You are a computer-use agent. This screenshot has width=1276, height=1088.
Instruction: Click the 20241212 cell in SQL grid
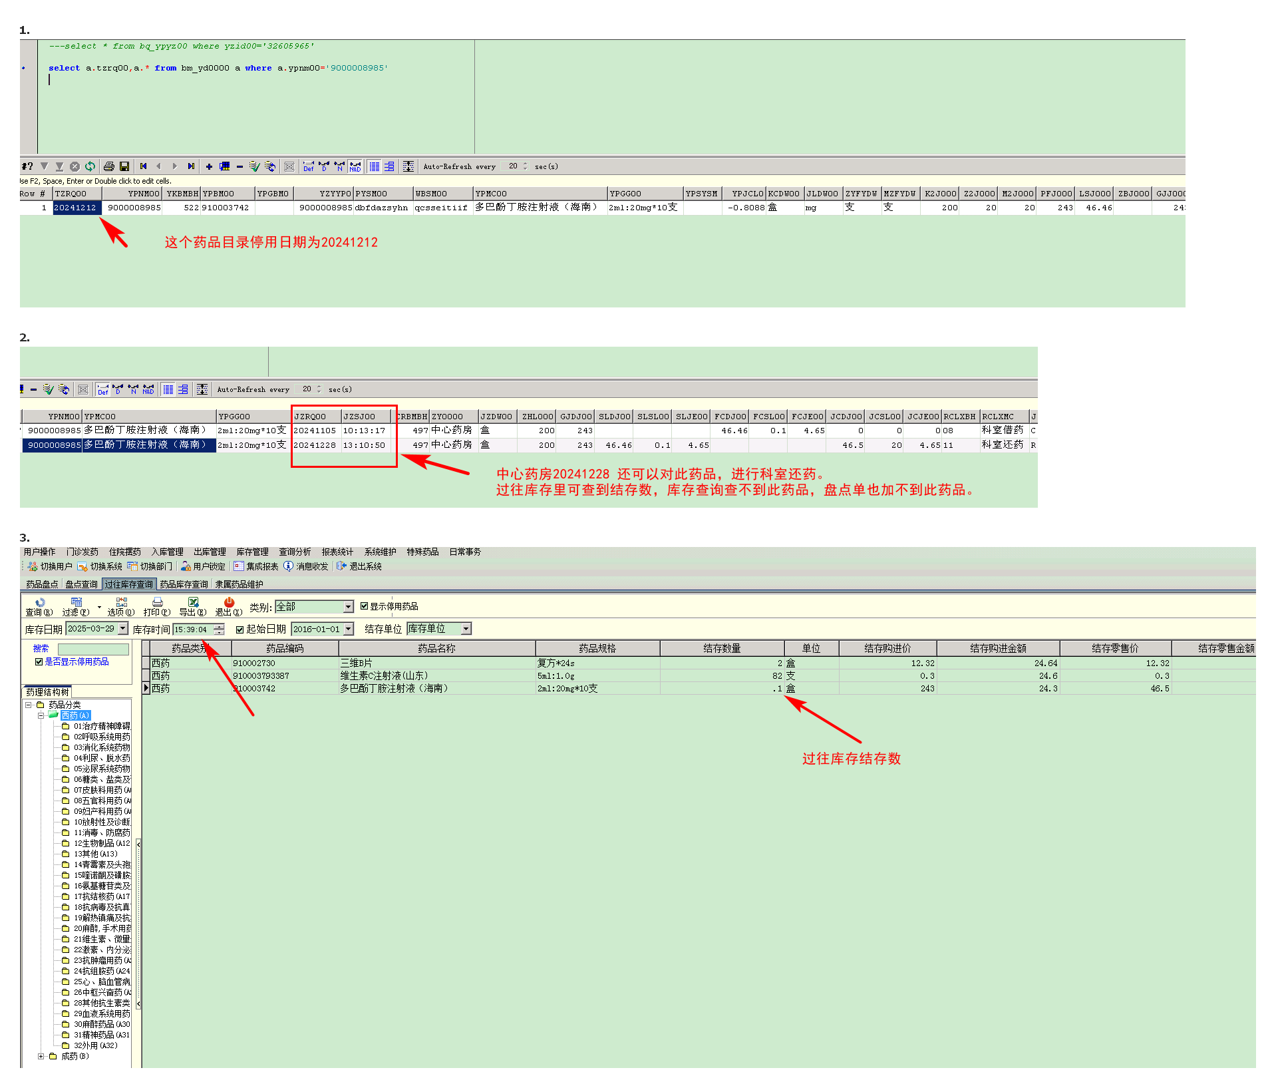77,208
